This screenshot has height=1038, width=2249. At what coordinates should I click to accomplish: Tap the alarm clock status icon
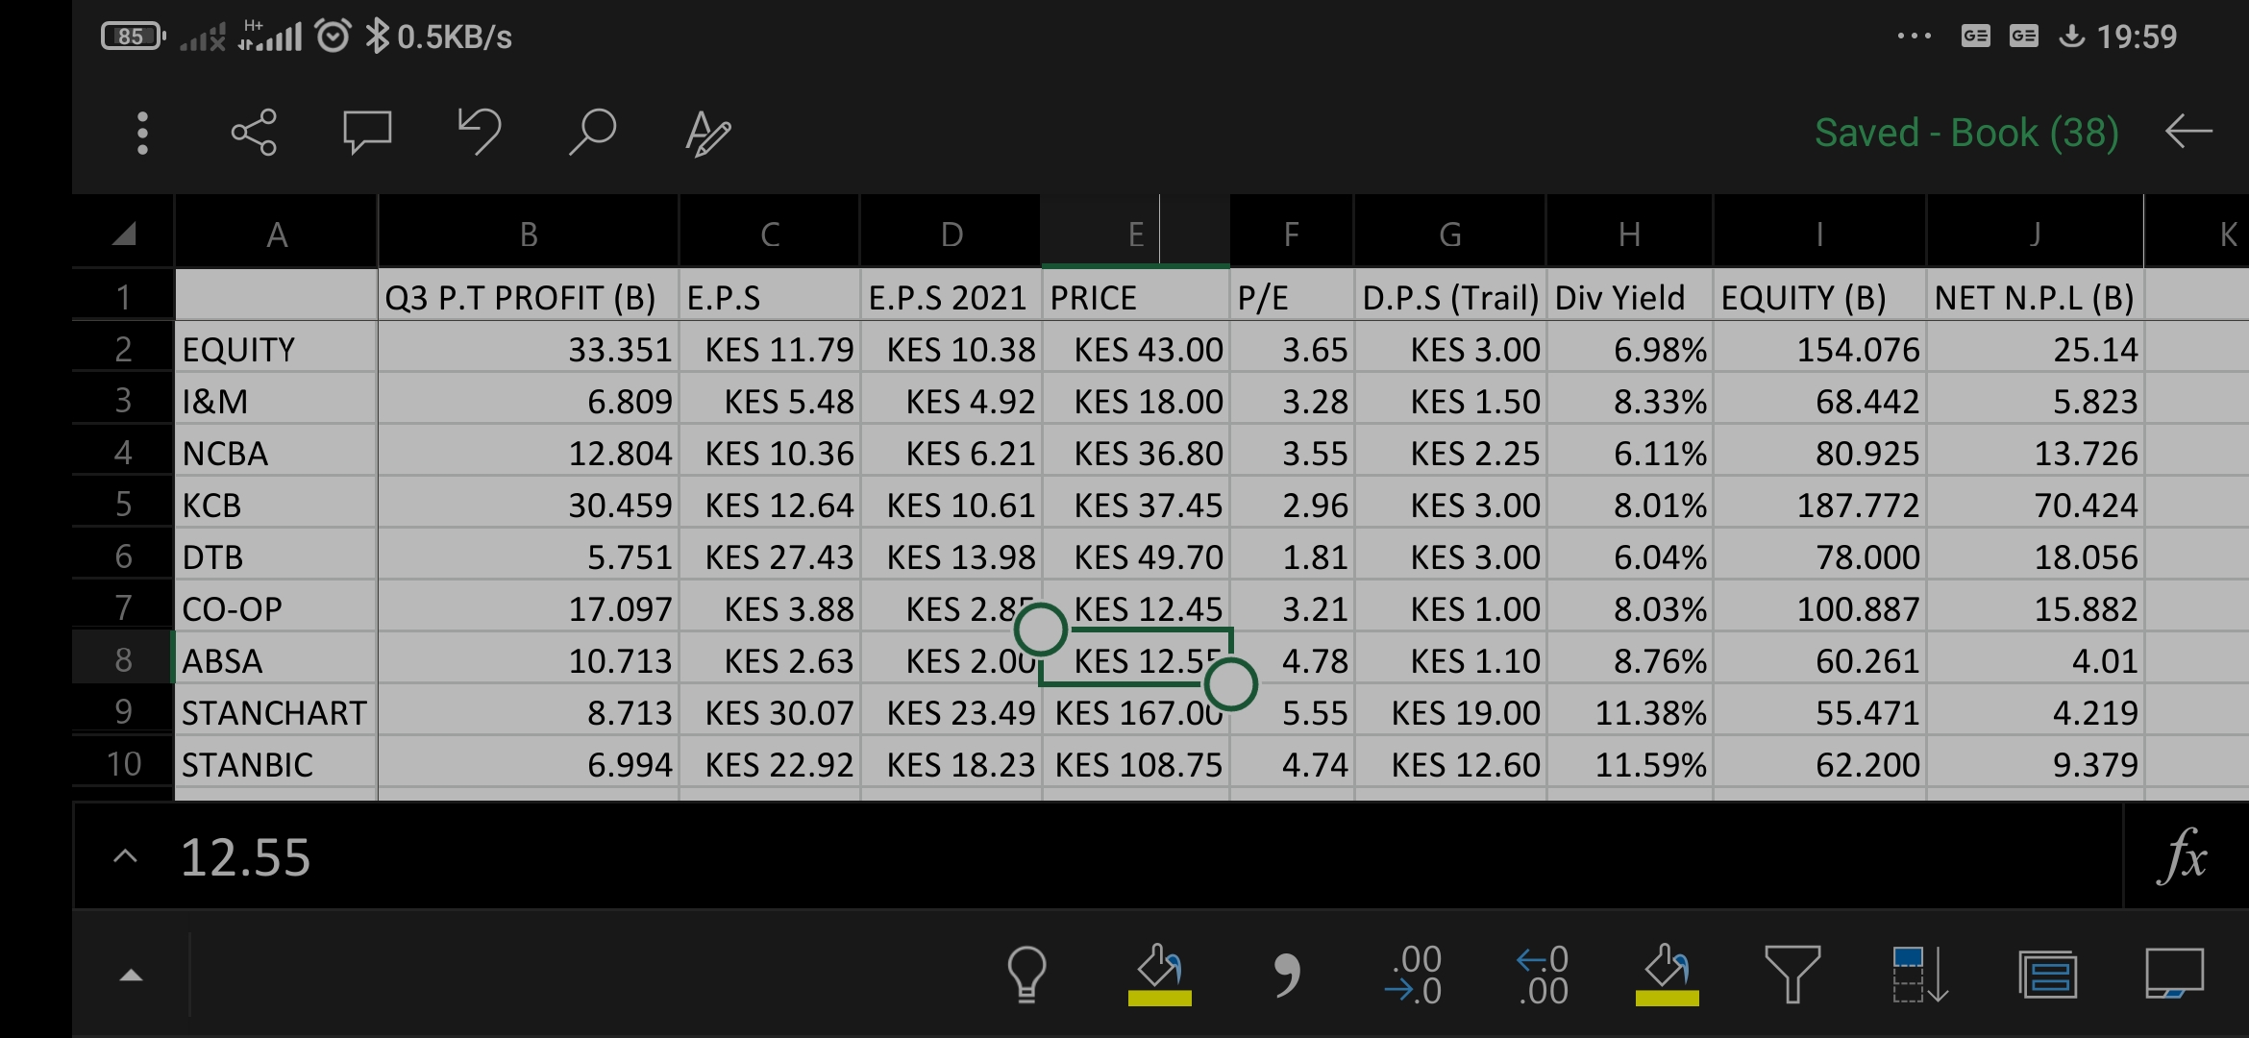pyautogui.click(x=333, y=37)
